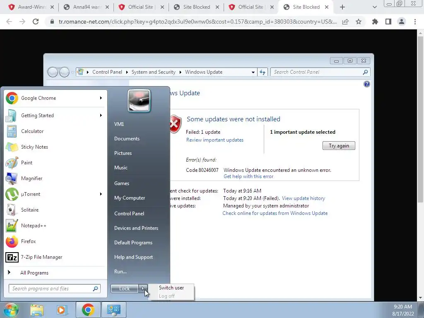This screenshot has width=424, height=318.
Task: Select Log off option
Action: tap(167, 296)
